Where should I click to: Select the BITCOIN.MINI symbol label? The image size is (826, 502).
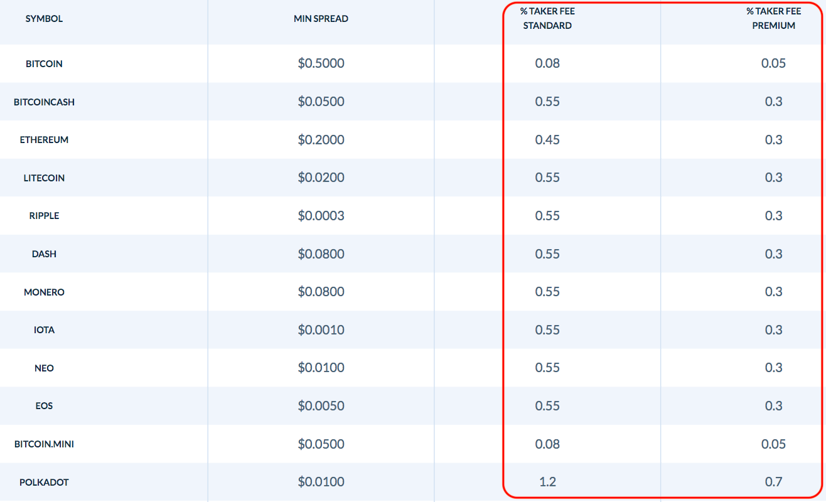coord(44,444)
